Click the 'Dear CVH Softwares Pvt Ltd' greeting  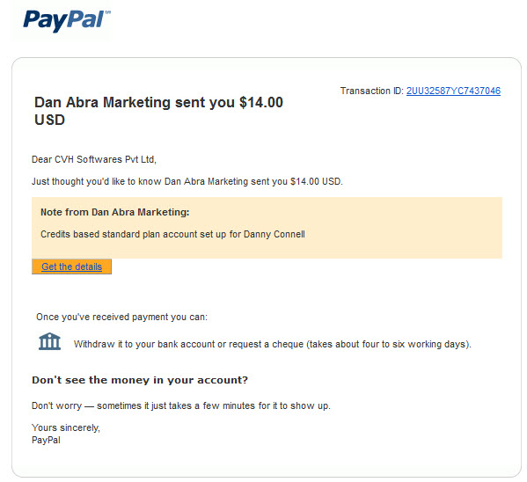click(x=94, y=159)
